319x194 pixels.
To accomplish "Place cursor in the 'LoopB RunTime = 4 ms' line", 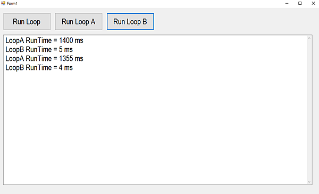I will coord(39,68).
